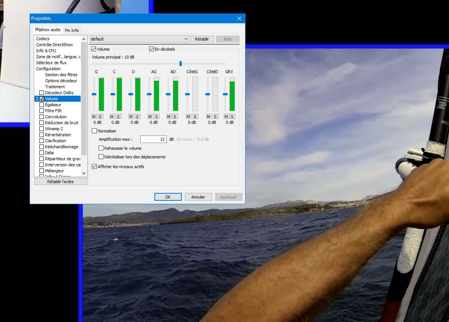The image size is (449, 322).
Task: Click the filter list vertical scrollbar
Action: point(84,99)
